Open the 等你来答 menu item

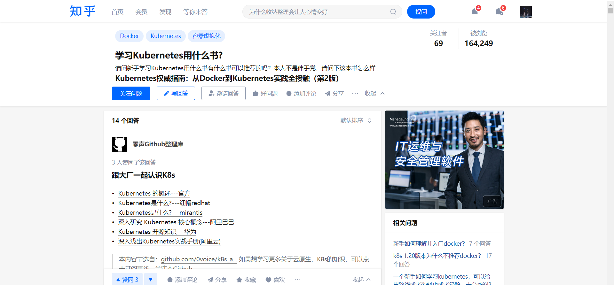[195, 12]
